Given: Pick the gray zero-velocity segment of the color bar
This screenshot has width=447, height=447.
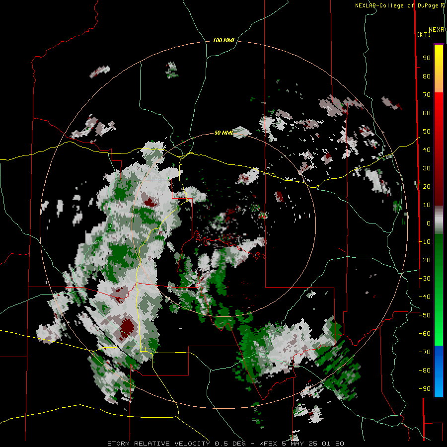Looking at the screenshot, I should click(439, 220).
